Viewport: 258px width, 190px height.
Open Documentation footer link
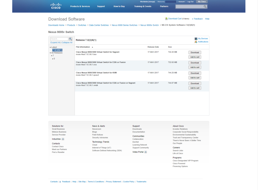[x=139, y=132]
